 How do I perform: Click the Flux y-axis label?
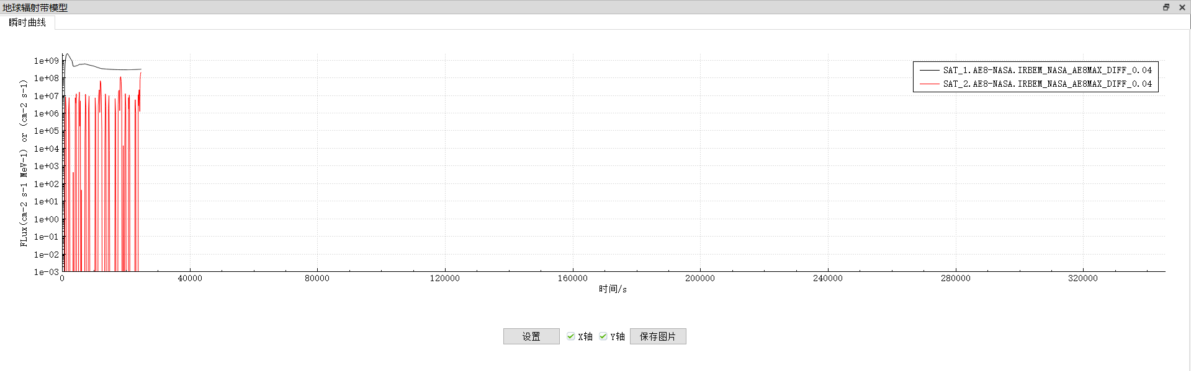pos(24,163)
